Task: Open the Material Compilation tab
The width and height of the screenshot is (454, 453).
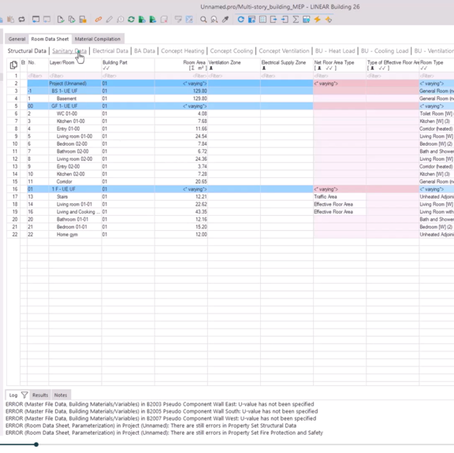Action: [x=98, y=39]
